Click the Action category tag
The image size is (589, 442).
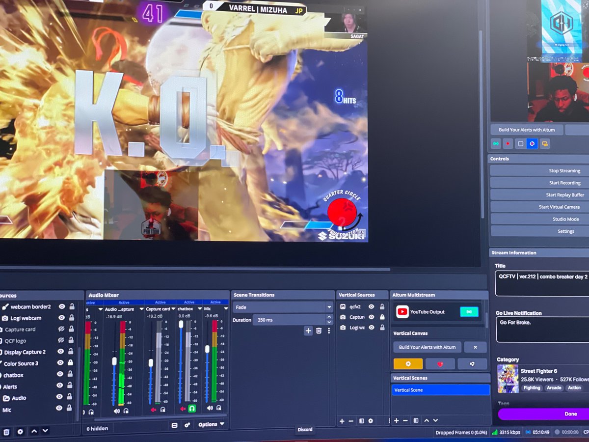574,387
